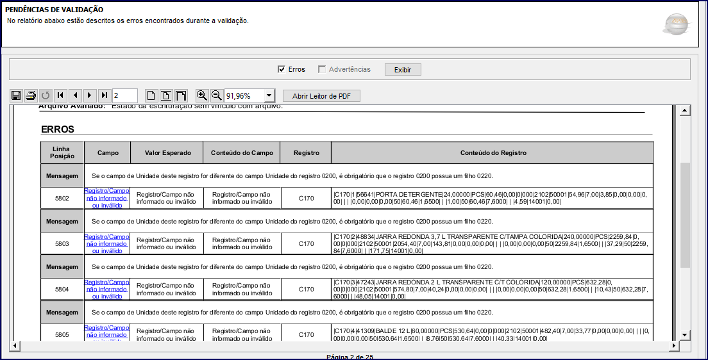Click the horizontal scrollbar right arrow
708x360 pixels.
[x=674, y=345]
